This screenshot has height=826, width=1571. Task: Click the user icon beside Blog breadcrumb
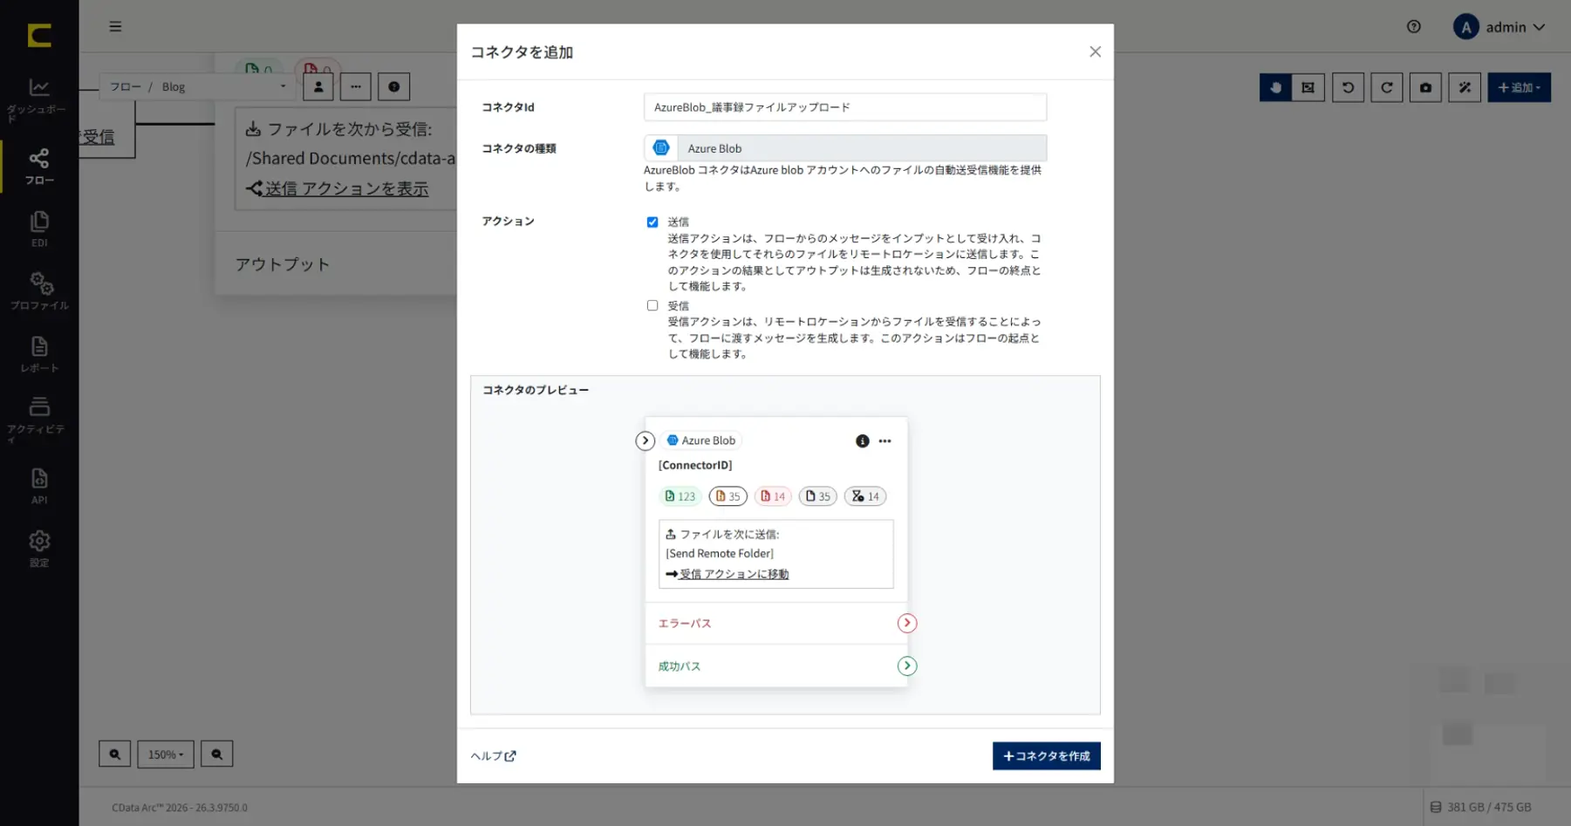pos(318,86)
